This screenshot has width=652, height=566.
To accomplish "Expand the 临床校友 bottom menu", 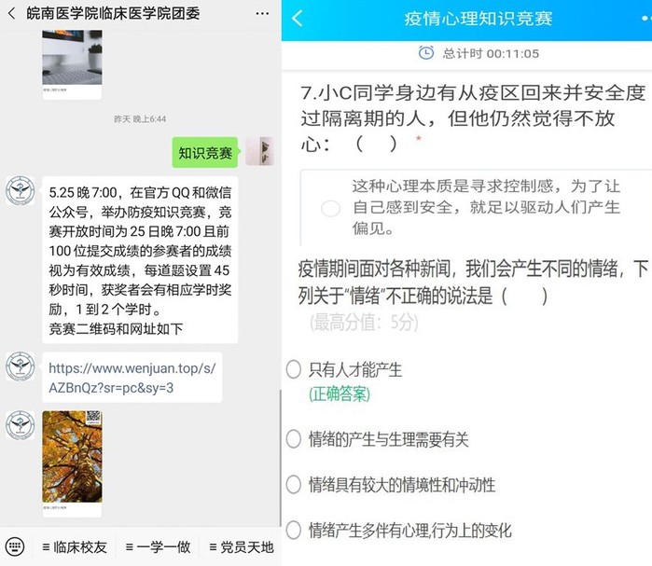I will point(75,546).
